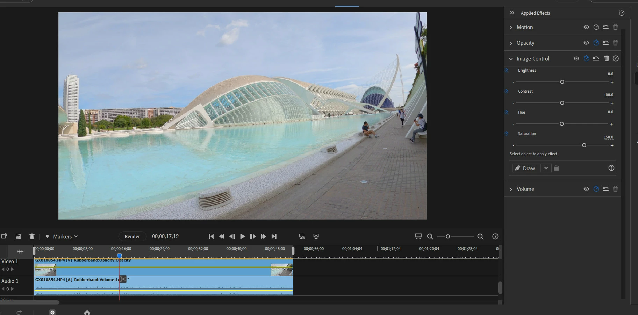This screenshot has width=638, height=315.
Task: Click the blue playhead marker on the ruler
Action: (119, 256)
